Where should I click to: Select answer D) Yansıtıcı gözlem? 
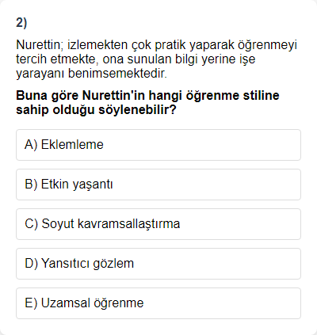(158, 264)
